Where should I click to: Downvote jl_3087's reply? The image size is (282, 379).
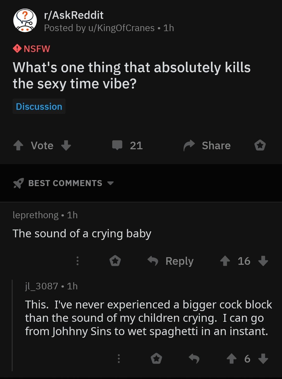tap(263, 359)
